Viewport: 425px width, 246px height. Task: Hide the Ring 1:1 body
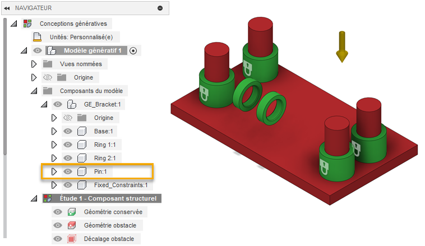(x=68, y=145)
